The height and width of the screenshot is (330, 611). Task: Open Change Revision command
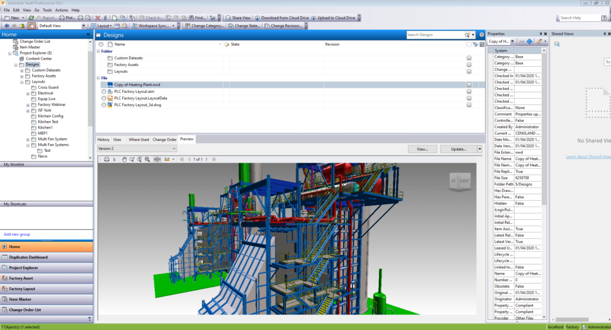(283, 26)
